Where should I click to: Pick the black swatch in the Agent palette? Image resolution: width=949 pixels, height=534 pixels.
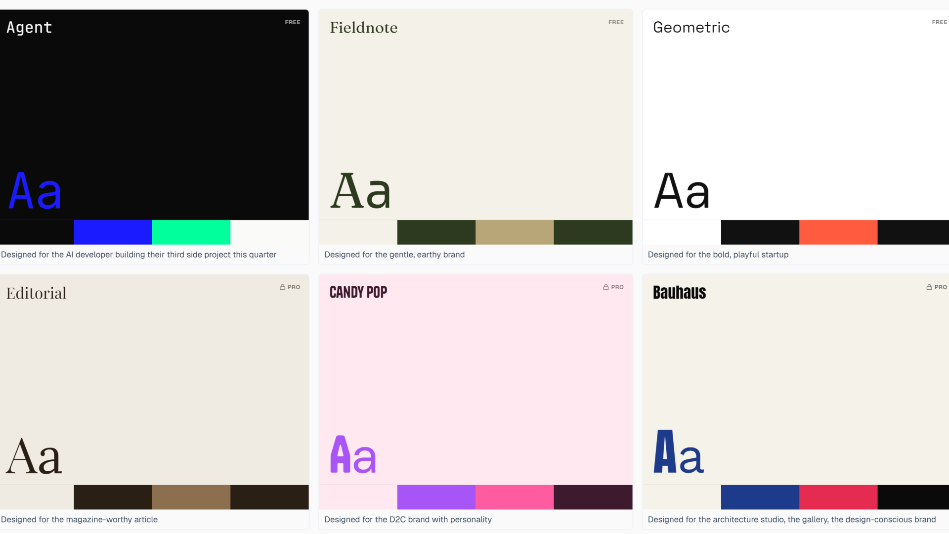(x=37, y=232)
